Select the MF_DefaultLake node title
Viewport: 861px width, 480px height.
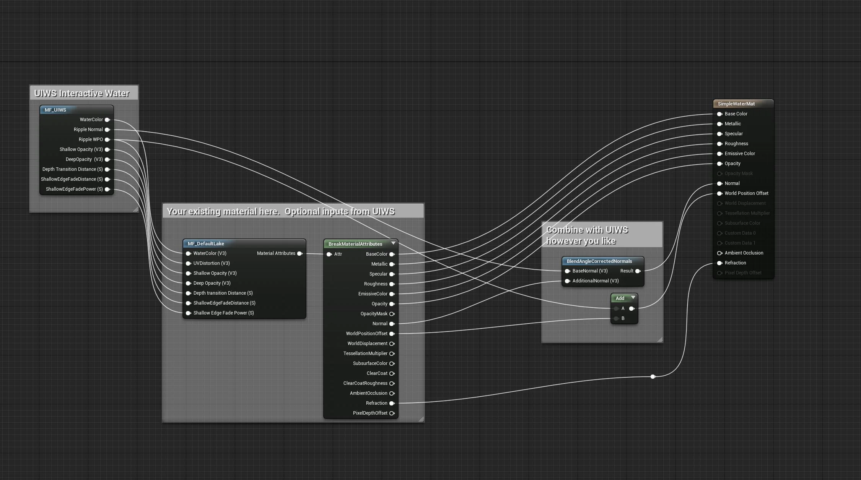[206, 244]
